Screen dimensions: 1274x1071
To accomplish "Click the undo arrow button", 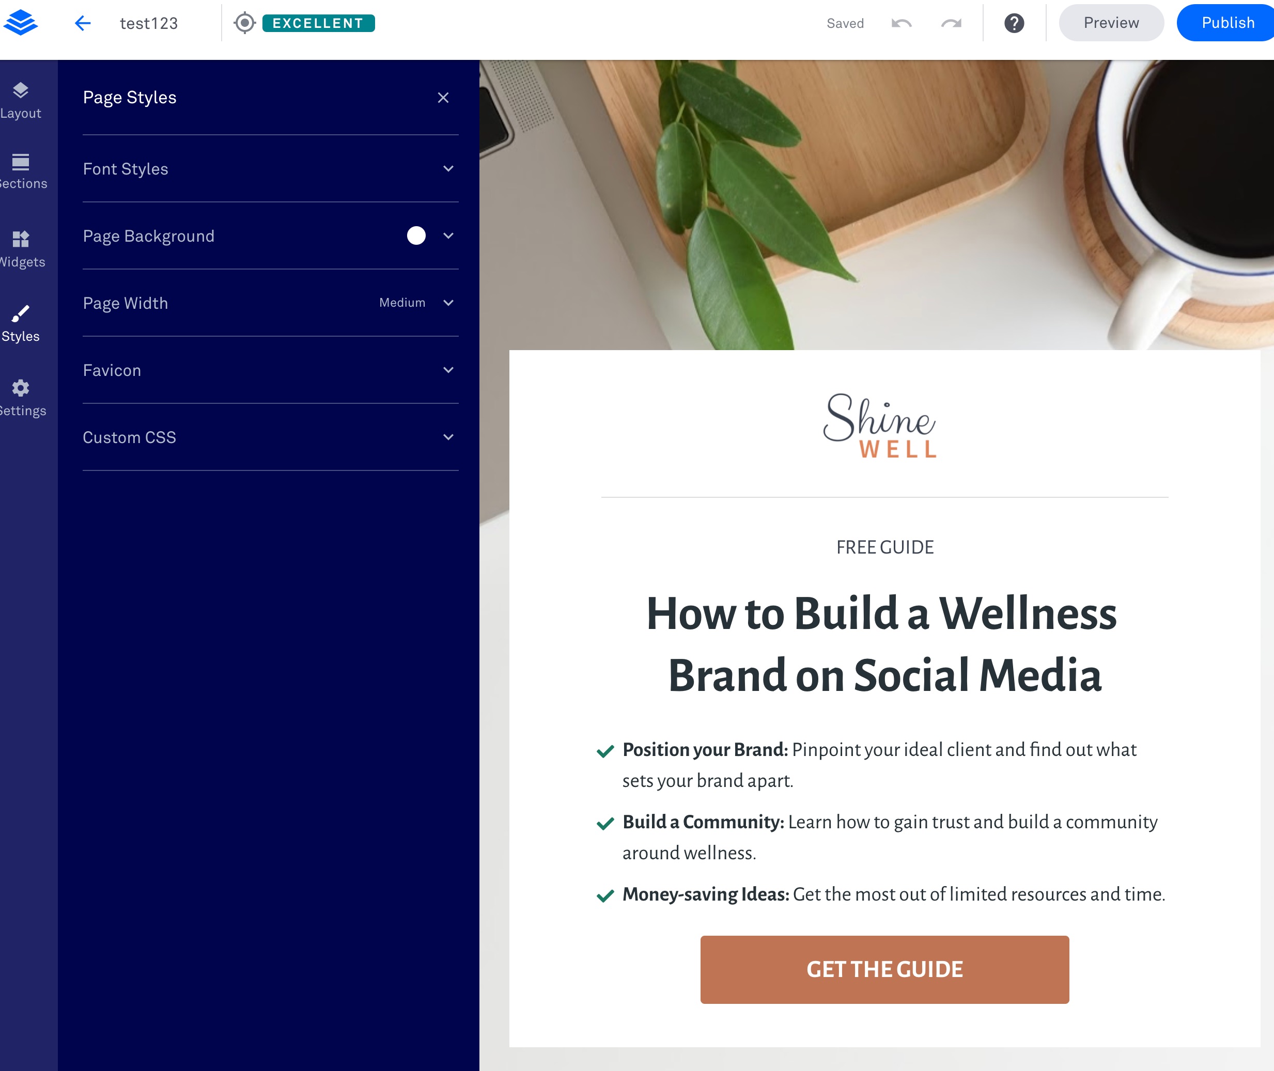I will click(902, 22).
